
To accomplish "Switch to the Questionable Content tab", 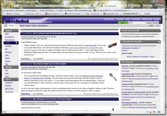I will click(x=111, y=14).
